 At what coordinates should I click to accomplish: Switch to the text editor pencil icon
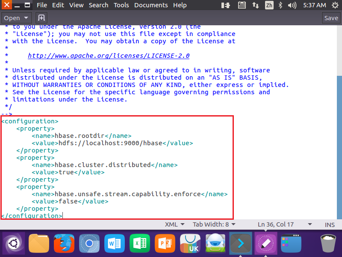tap(266, 243)
